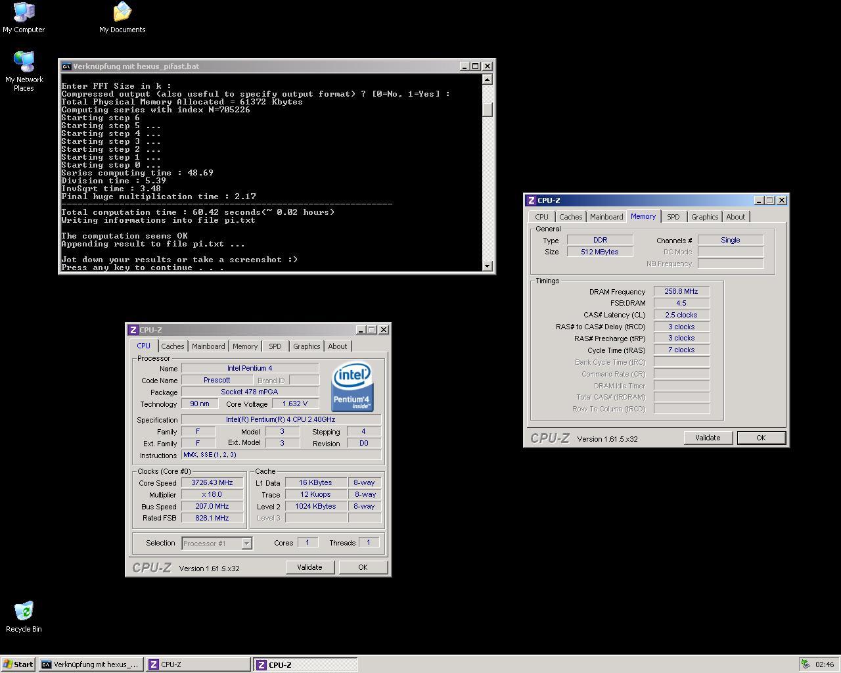Click the Rated FSB value 828.1 MHz

pyautogui.click(x=212, y=518)
